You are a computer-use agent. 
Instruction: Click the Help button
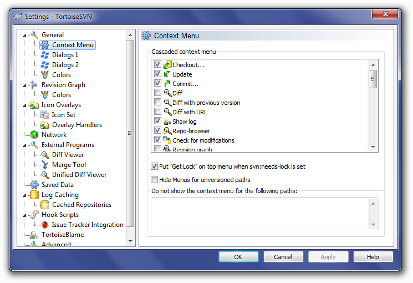click(373, 257)
